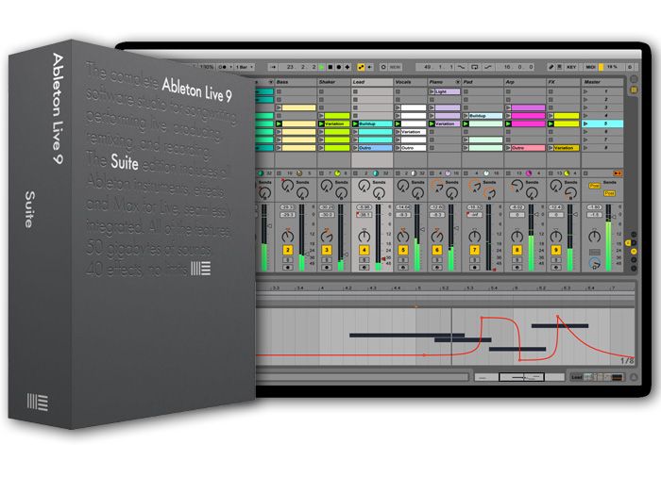The height and width of the screenshot is (477, 661).
Task: Toggle track 4 activator button
Action: pos(364,250)
